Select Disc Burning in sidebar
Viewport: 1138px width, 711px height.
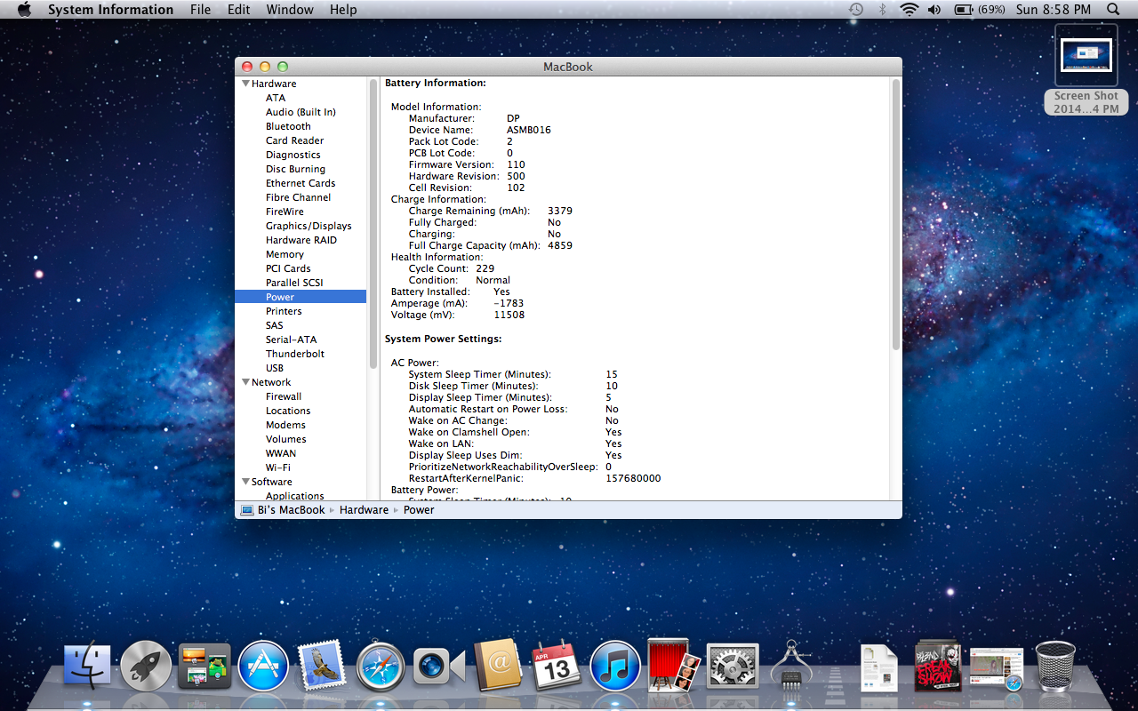click(295, 169)
